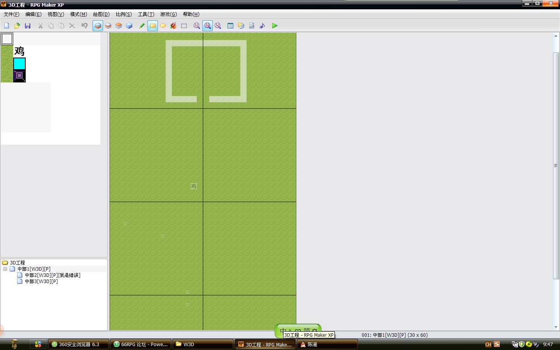Viewport: 560px width, 350px height.
Task: Save project with floppy disk icon
Action: click(x=28, y=26)
